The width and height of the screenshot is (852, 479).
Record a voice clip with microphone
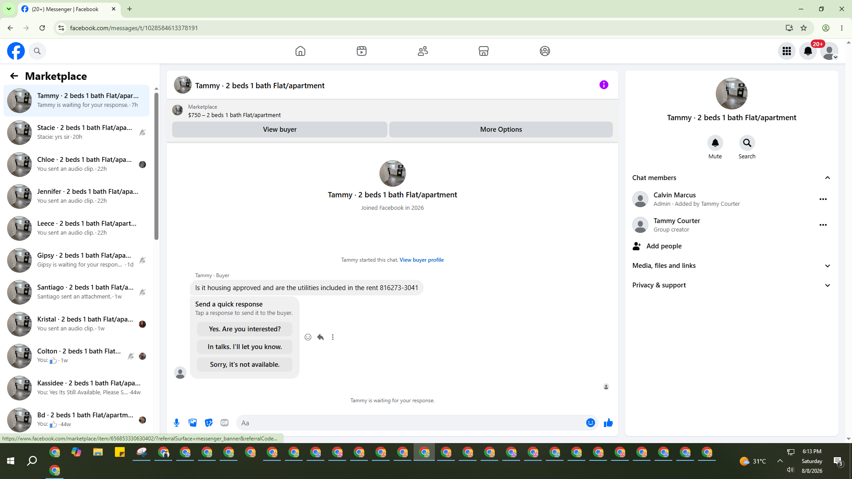pyautogui.click(x=177, y=423)
